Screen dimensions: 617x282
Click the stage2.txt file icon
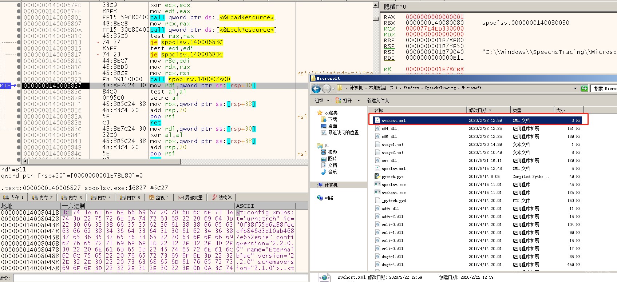[377, 152]
